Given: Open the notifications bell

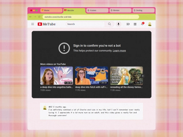Looking at the screenshot, I should (142, 24).
